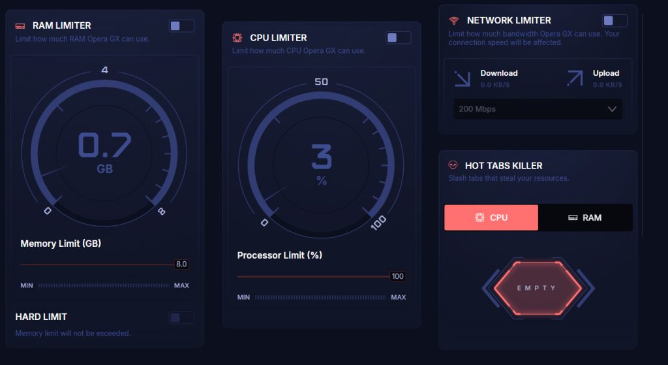The height and width of the screenshot is (365, 668).
Task: Click the Memory Limit slider handle at 8.0
Action: (x=181, y=264)
